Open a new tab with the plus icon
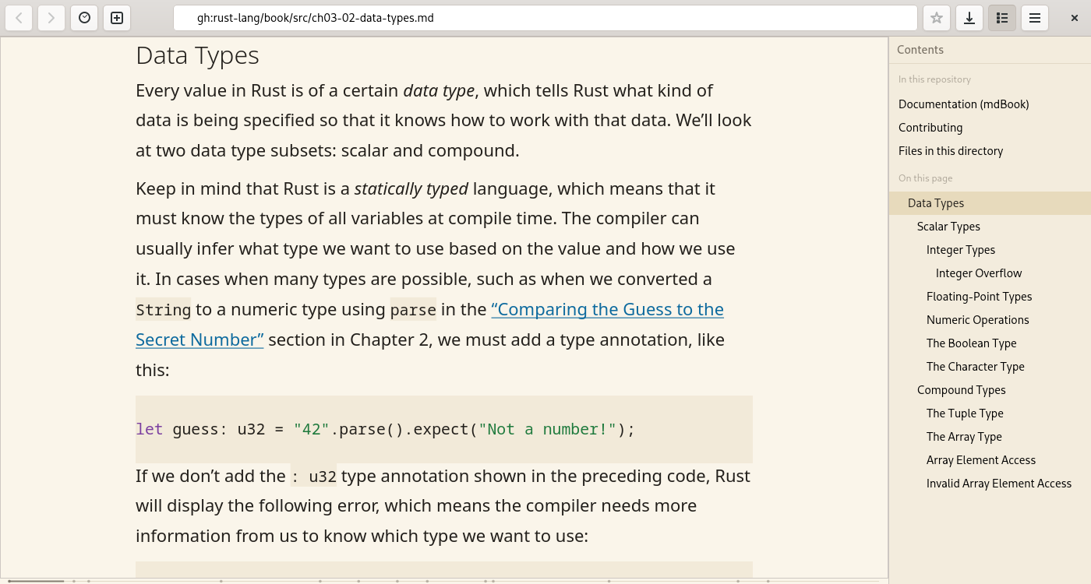The height and width of the screenshot is (584, 1091). click(x=117, y=18)
